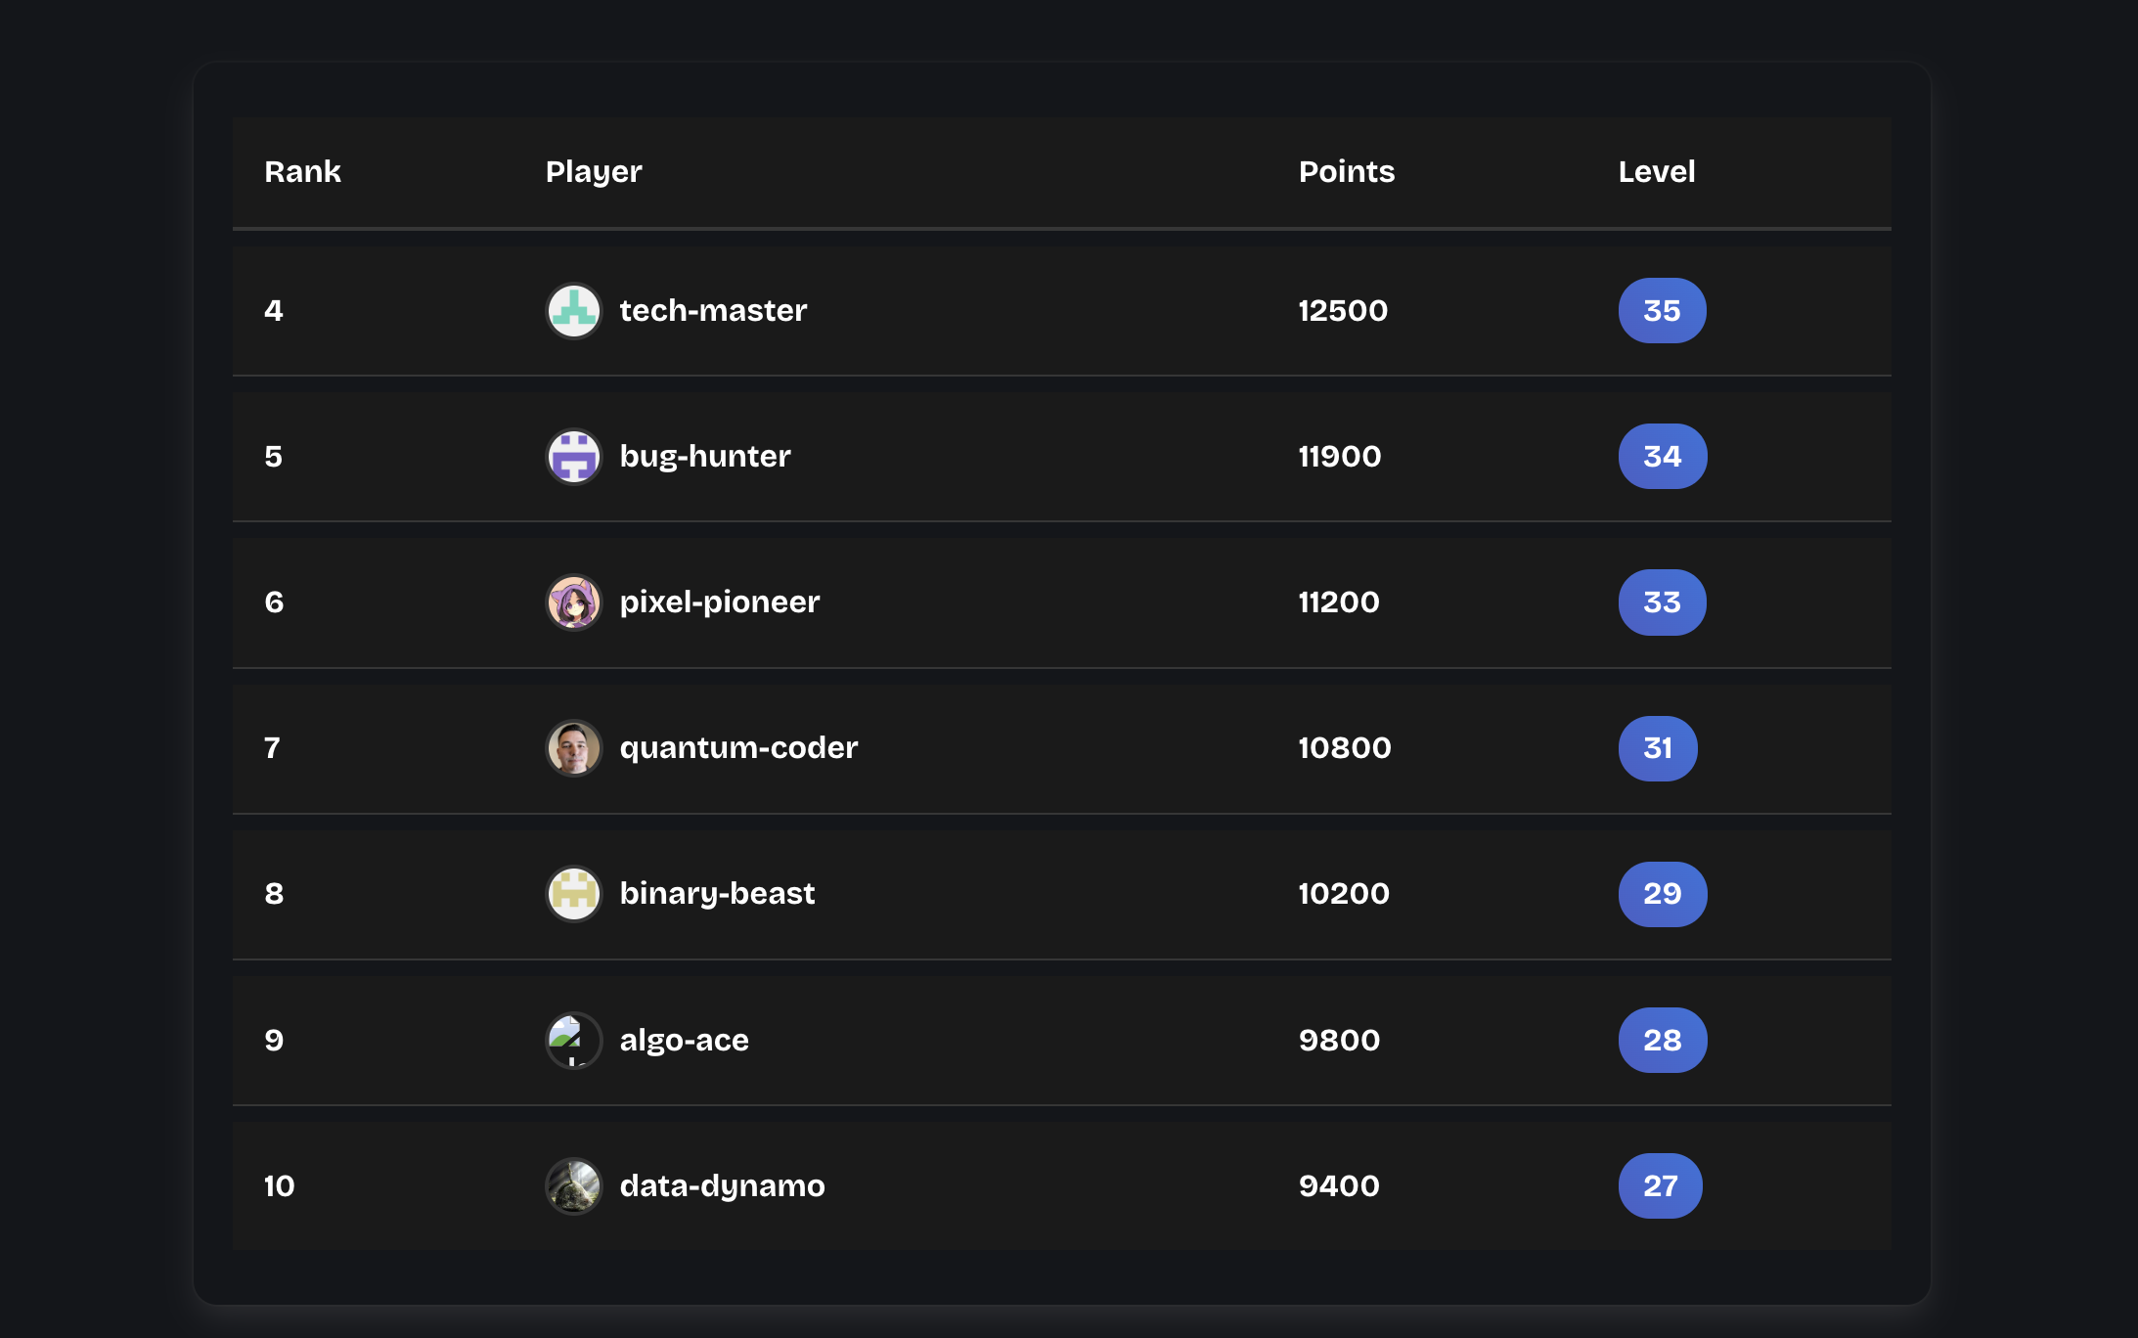
Task: Click the binary-beast avatar icon
Action: (573, 893)
